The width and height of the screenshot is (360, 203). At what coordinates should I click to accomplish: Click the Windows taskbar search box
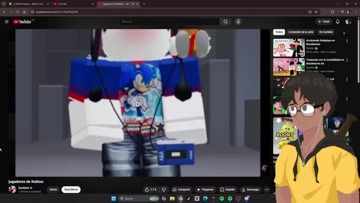[139, 198]
